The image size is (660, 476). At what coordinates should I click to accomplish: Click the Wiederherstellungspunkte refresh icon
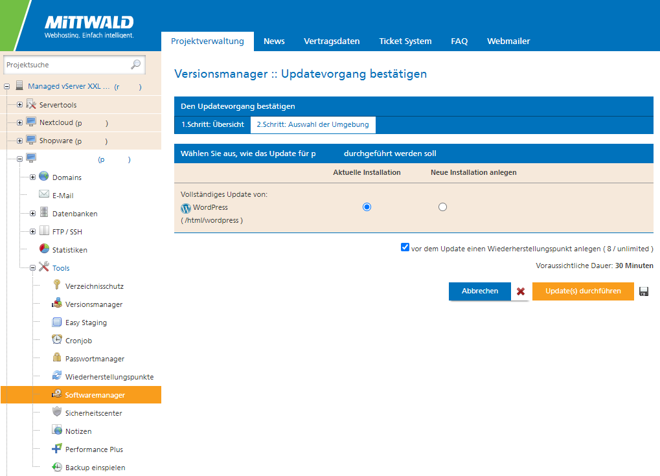(57, 376)
